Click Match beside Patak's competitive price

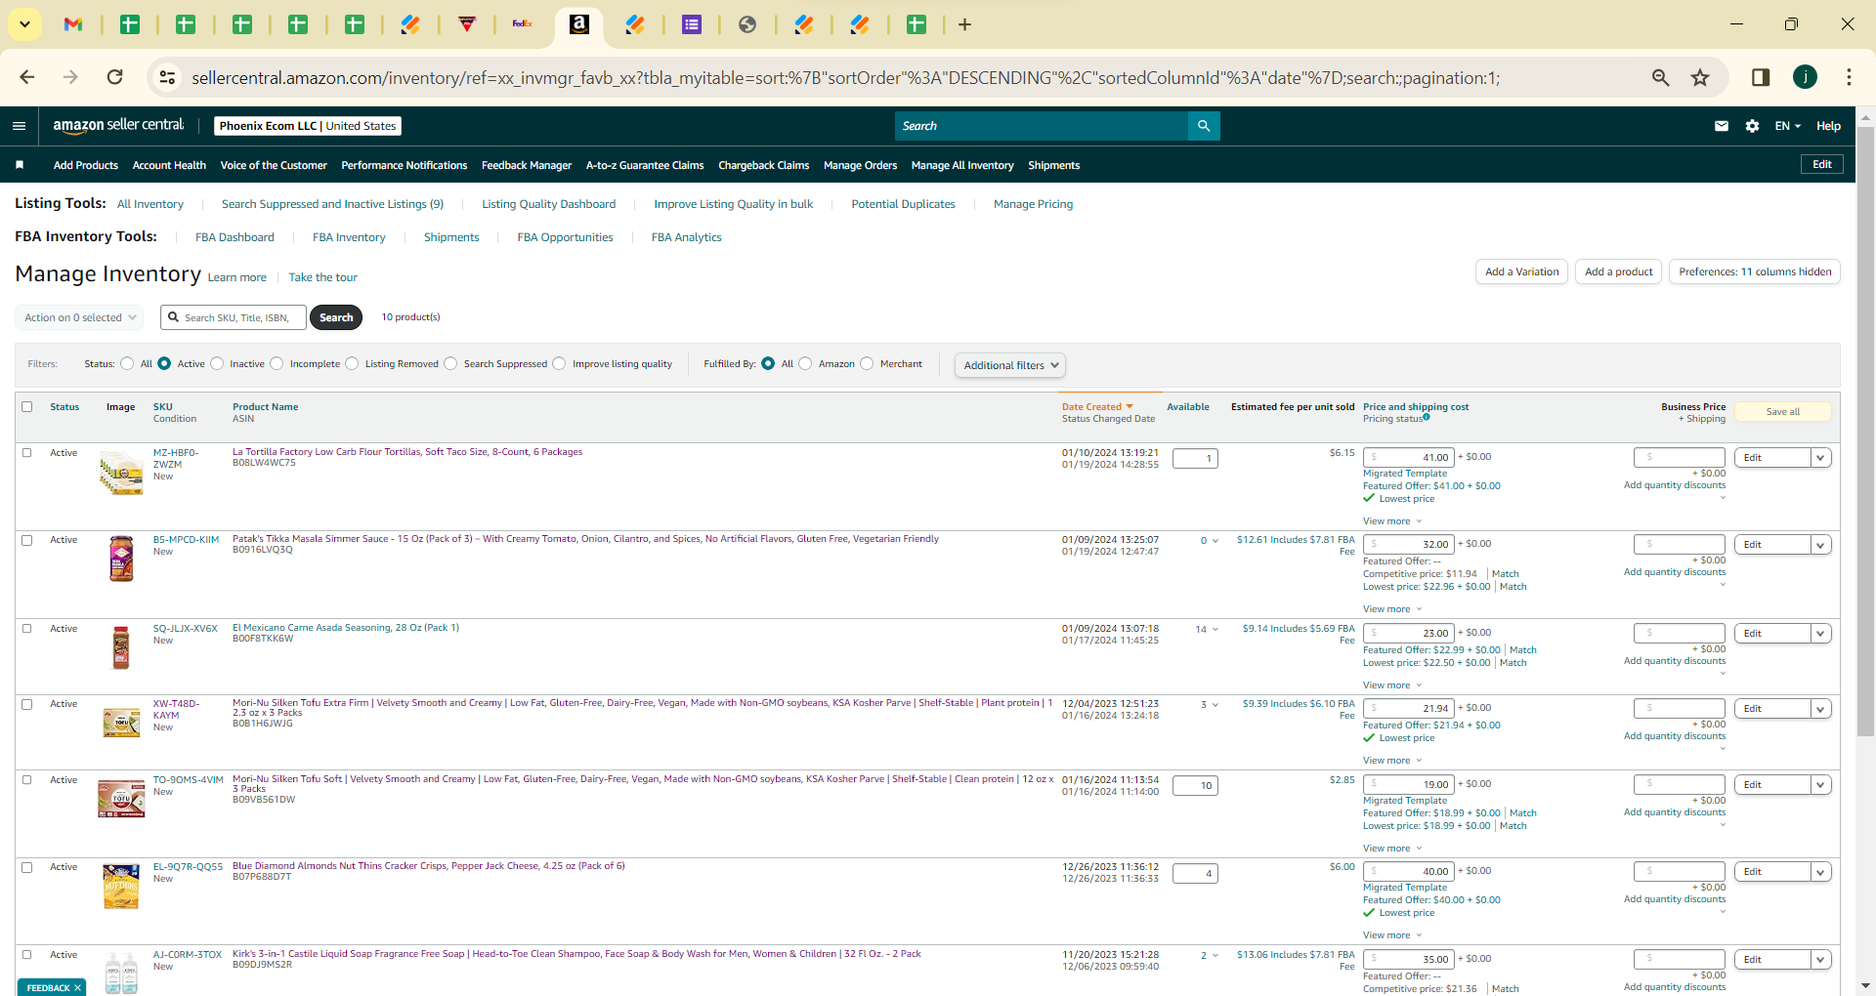1506,574
